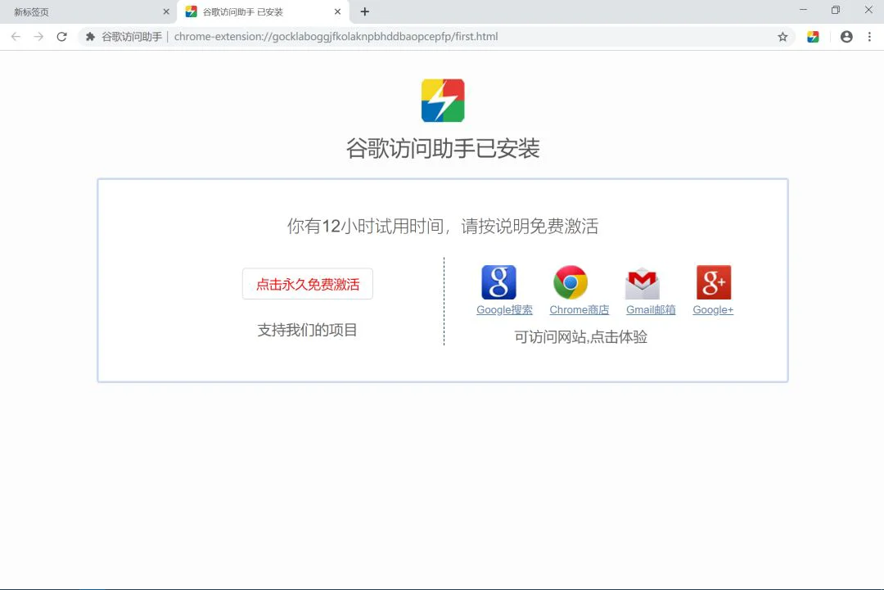Switch to the 新标签页 tab
Viewport: 884px width, 590px height.
(88, 11)
